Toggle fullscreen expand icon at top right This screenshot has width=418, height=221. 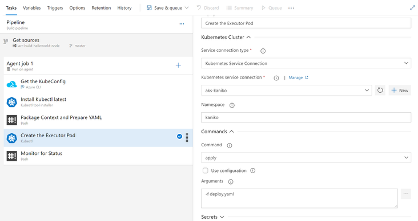[x=412, y=8]
